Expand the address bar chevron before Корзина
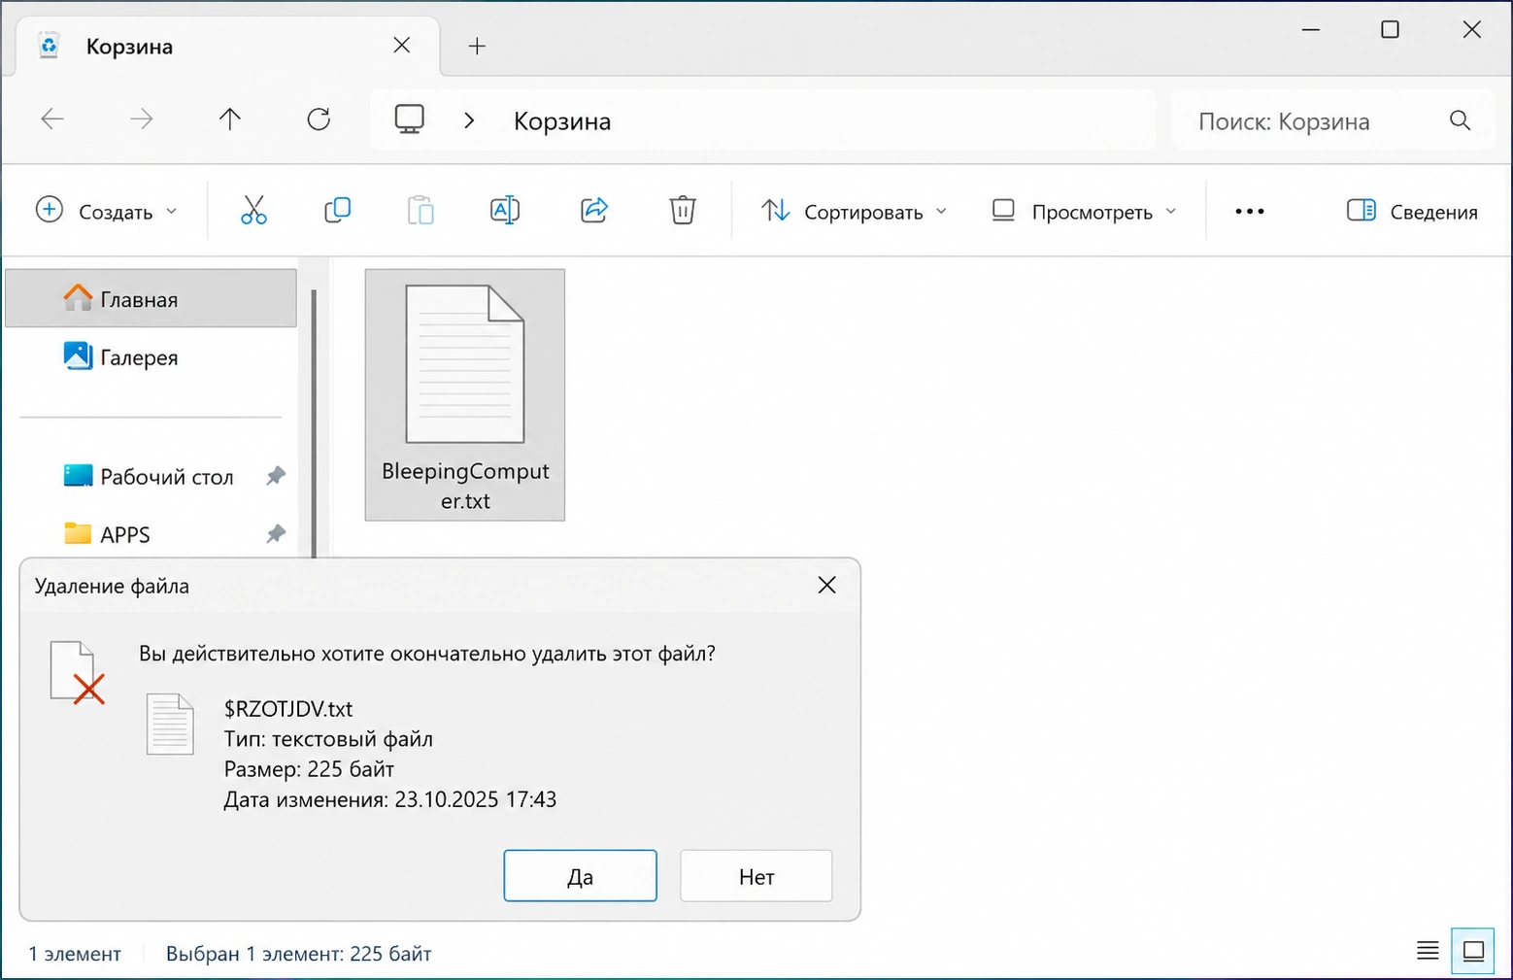This screenshot has width=1513, height=980. click(x=470, y=120)
